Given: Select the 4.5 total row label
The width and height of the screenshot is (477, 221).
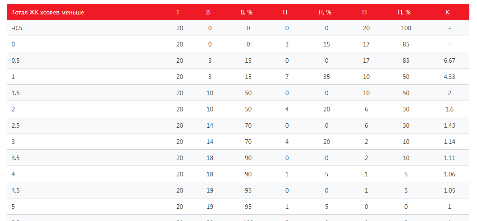Looking at the screenshot, I should click(15, 190).
